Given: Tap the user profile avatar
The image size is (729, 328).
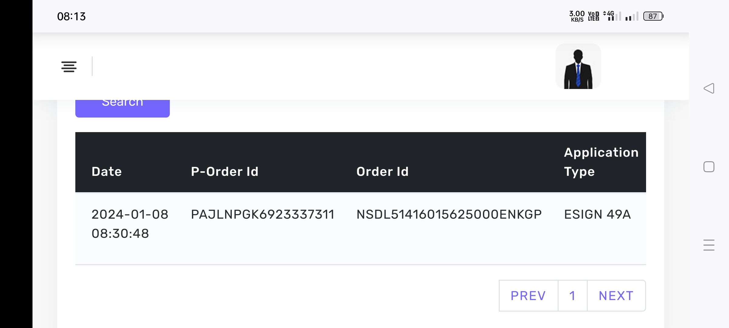Looking at the screenshot, I should click(578, 66).
